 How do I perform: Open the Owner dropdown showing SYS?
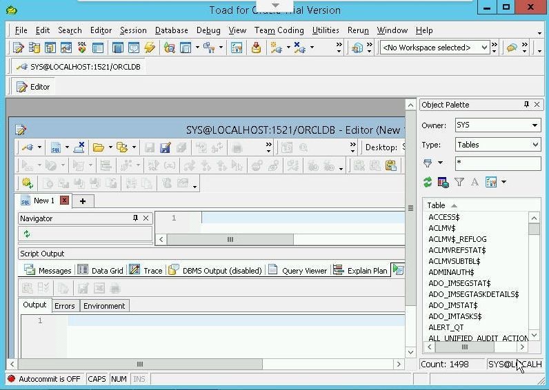tap(535, 125)
